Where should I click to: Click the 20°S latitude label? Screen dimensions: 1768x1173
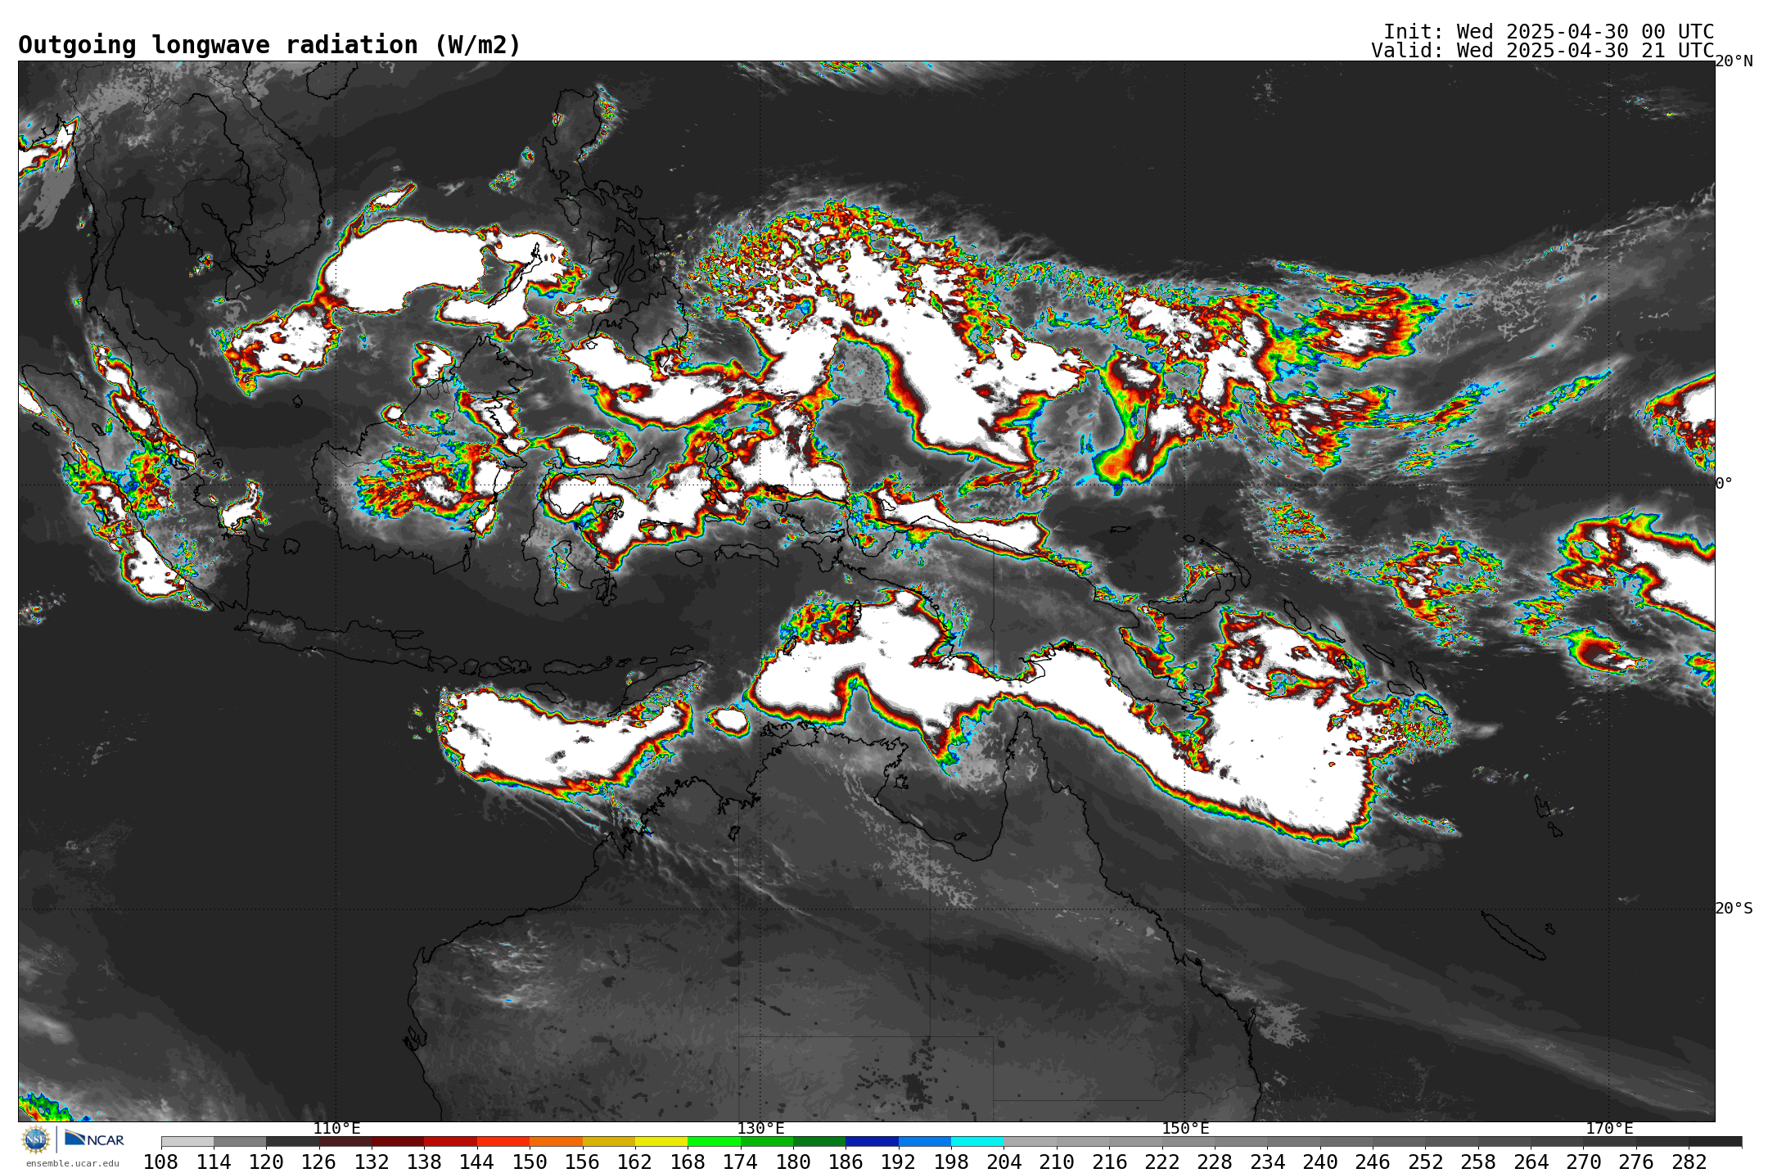click(x=1734, y=909)
